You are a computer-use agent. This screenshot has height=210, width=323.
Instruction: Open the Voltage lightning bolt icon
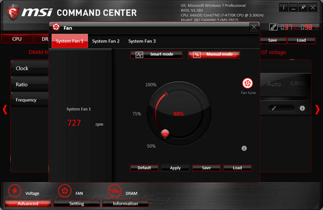15,191
